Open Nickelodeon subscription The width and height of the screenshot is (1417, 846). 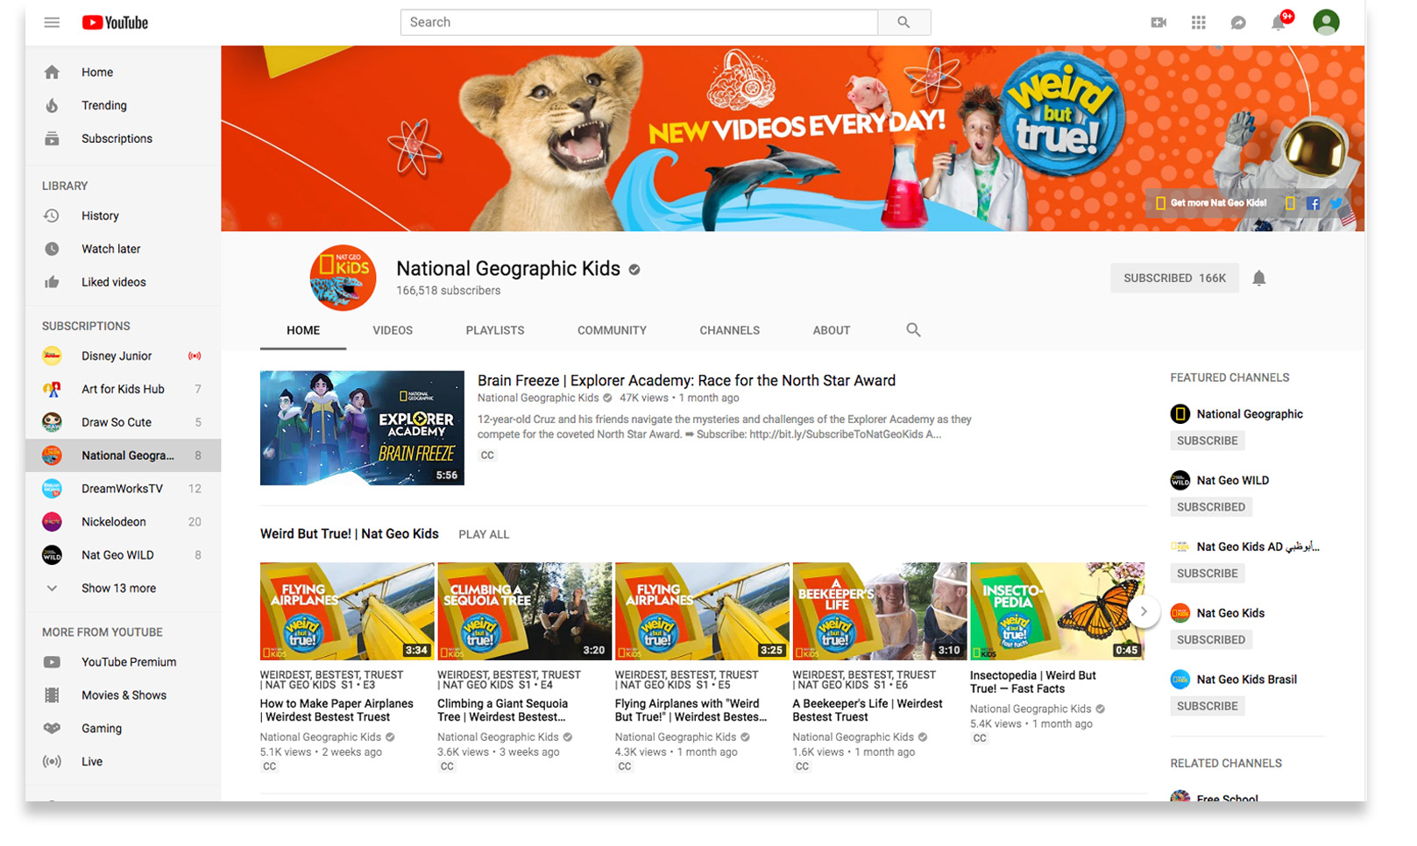tap(123, 522)
